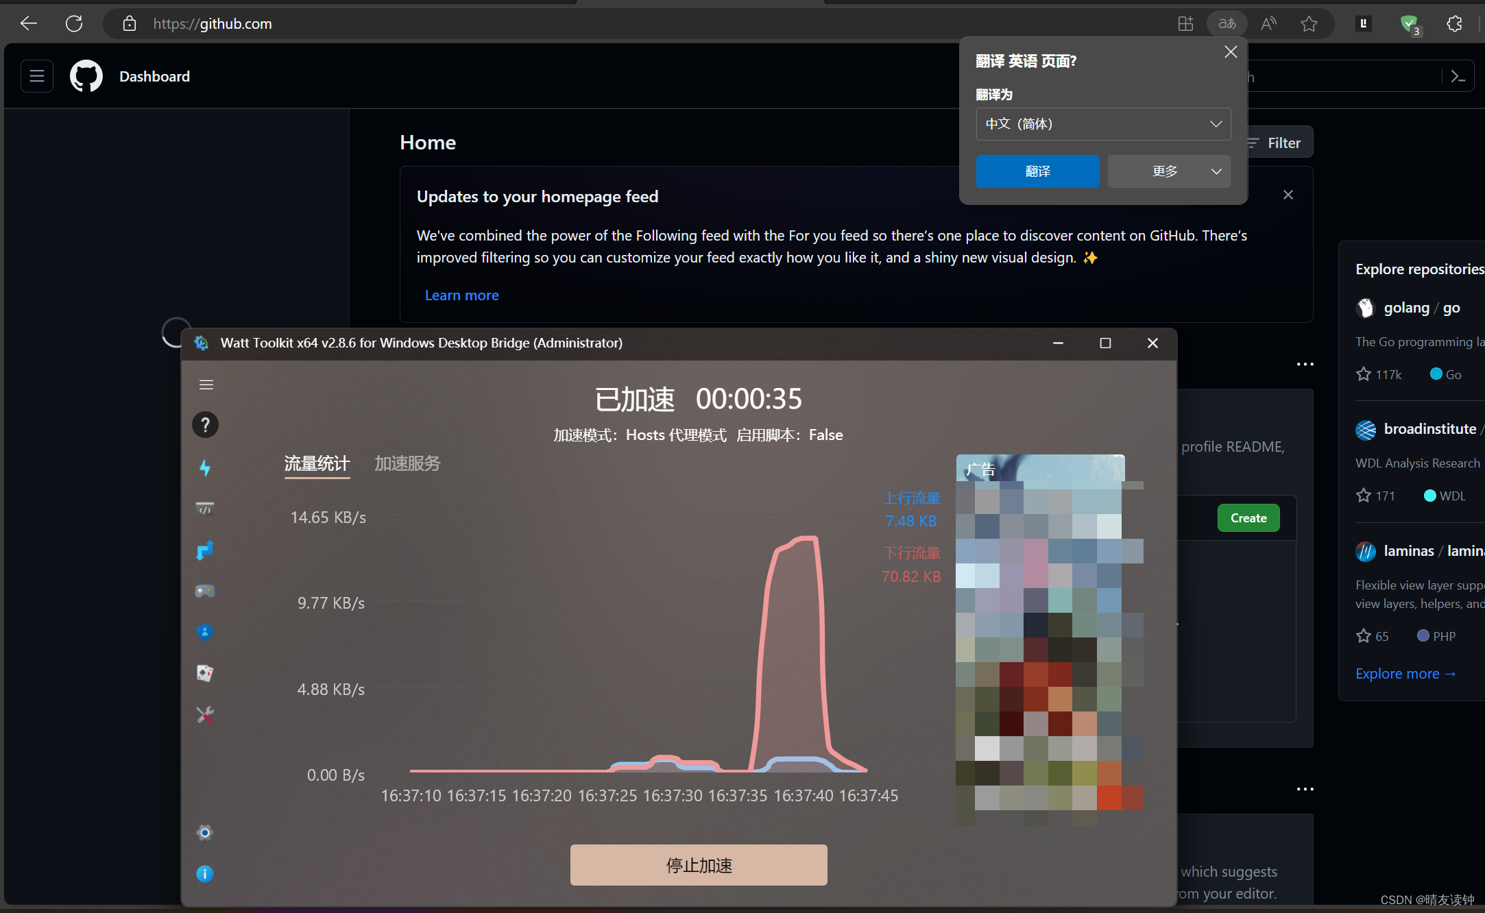Image resolution: width=1485 pixels, height=913 pixels.
Task: Expand the 更多 options dropdown arrow
Action: (1216, 171)
